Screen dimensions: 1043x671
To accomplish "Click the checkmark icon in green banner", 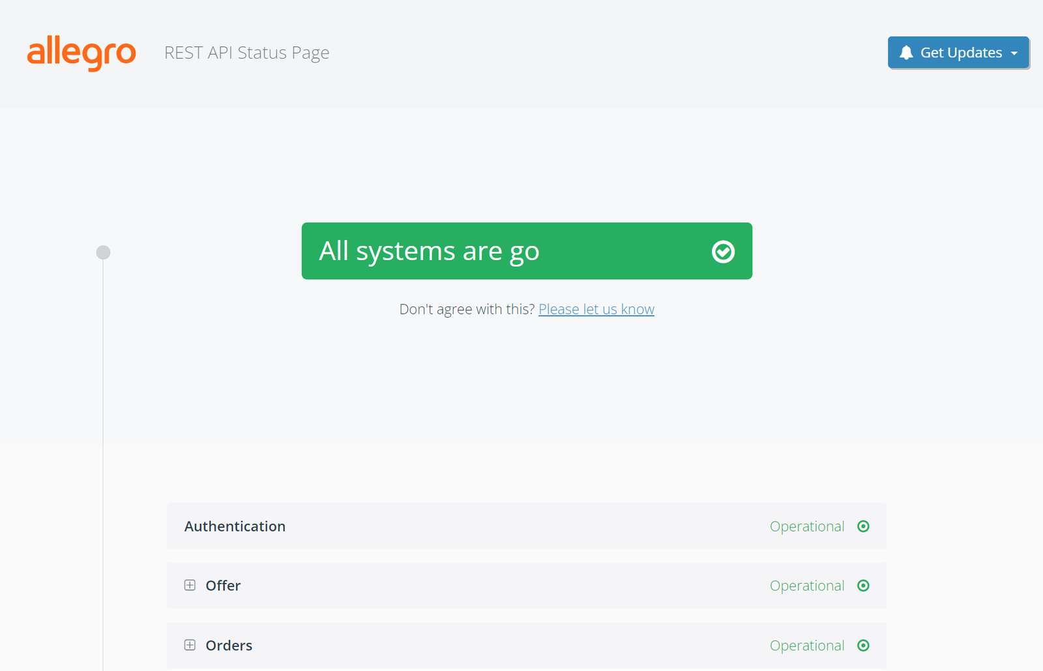I will pyautogui.click(x=723, y=251).
